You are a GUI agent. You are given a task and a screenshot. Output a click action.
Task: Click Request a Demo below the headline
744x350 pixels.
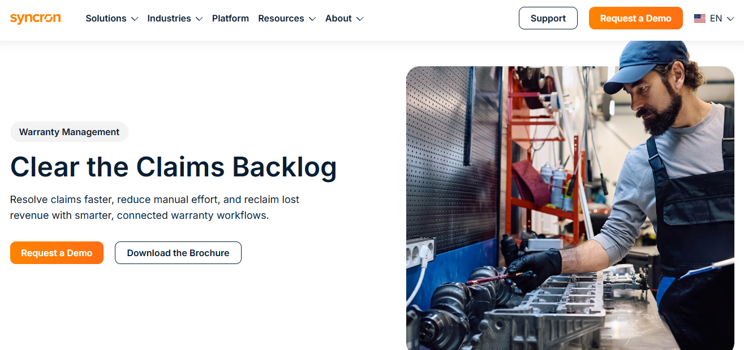point(57,253)
